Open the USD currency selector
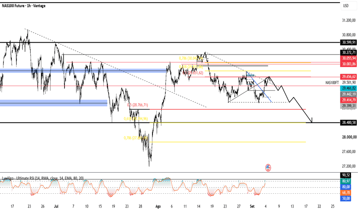Viewport: 358px width, 211px height. 346,6
